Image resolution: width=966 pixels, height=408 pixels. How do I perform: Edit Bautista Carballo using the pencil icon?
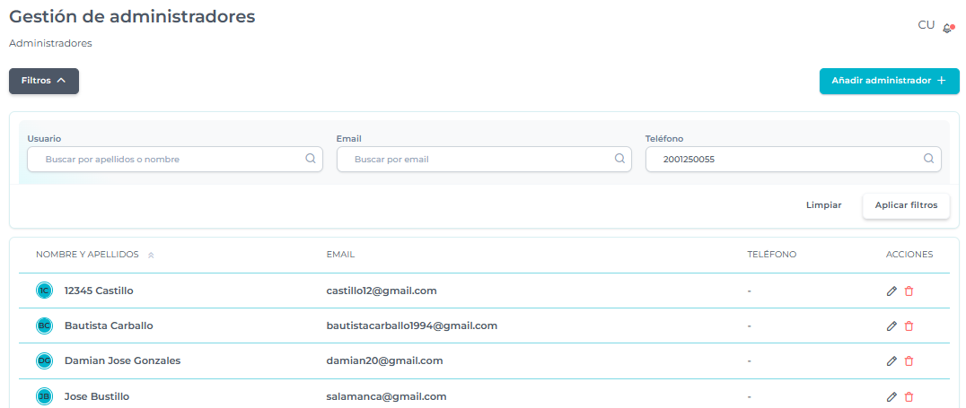pos(891,326)
